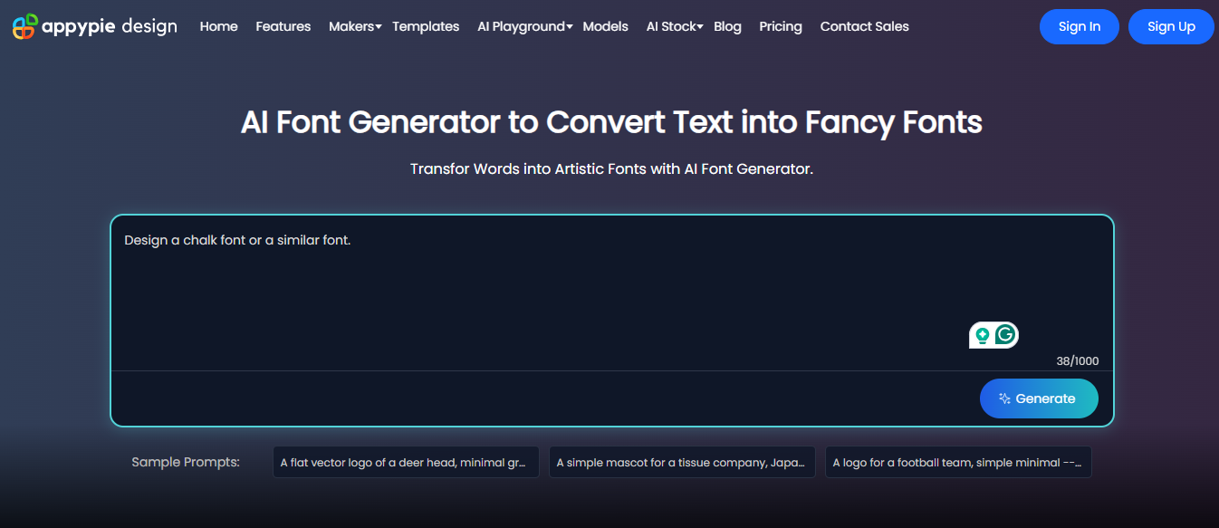Focus the font prompt text area
Viewport: 1219px width, 528px height.
click(543, 290)
